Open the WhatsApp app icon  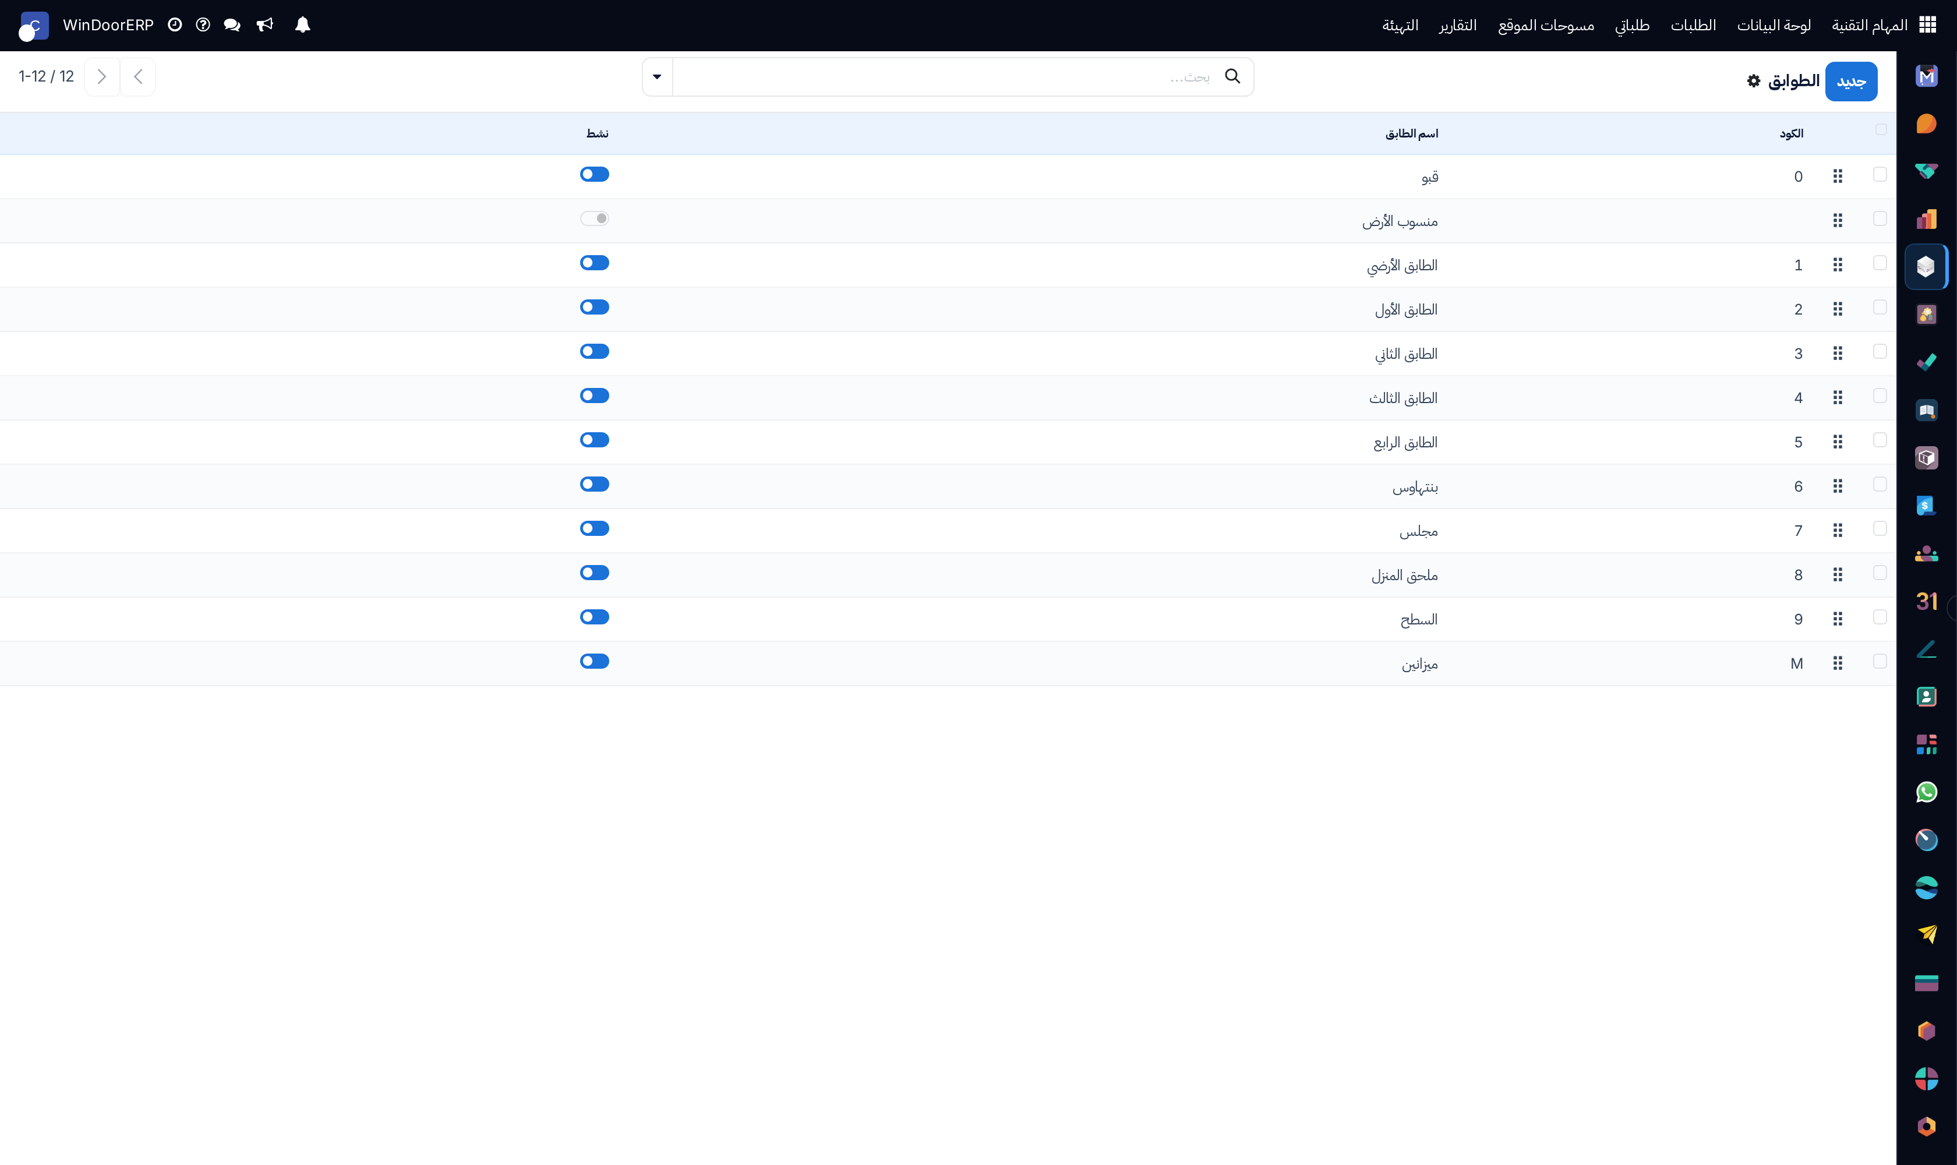coord(1926,792)
